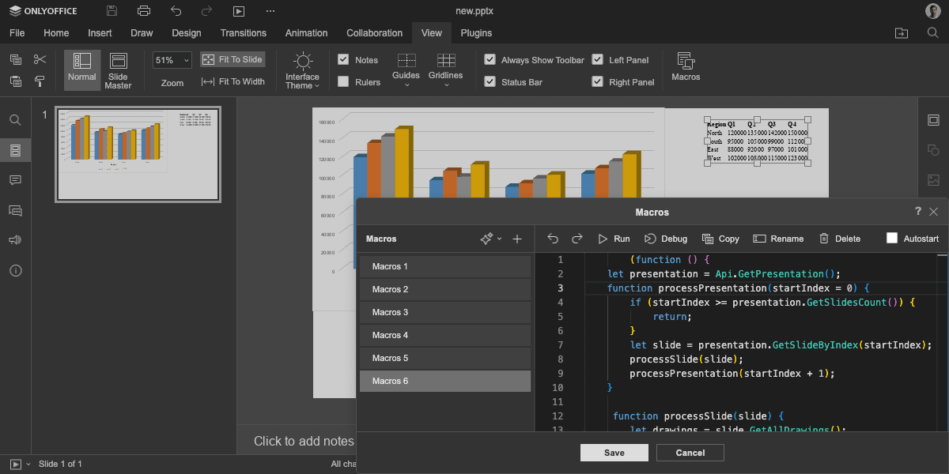Toggle the Slides panel sidebar icon
Image resolution: width=949 pixels, height=474 pixels.
[x=15, y=150]
